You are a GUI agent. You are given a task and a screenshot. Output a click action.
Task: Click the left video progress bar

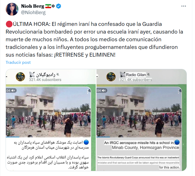(48, 137)
